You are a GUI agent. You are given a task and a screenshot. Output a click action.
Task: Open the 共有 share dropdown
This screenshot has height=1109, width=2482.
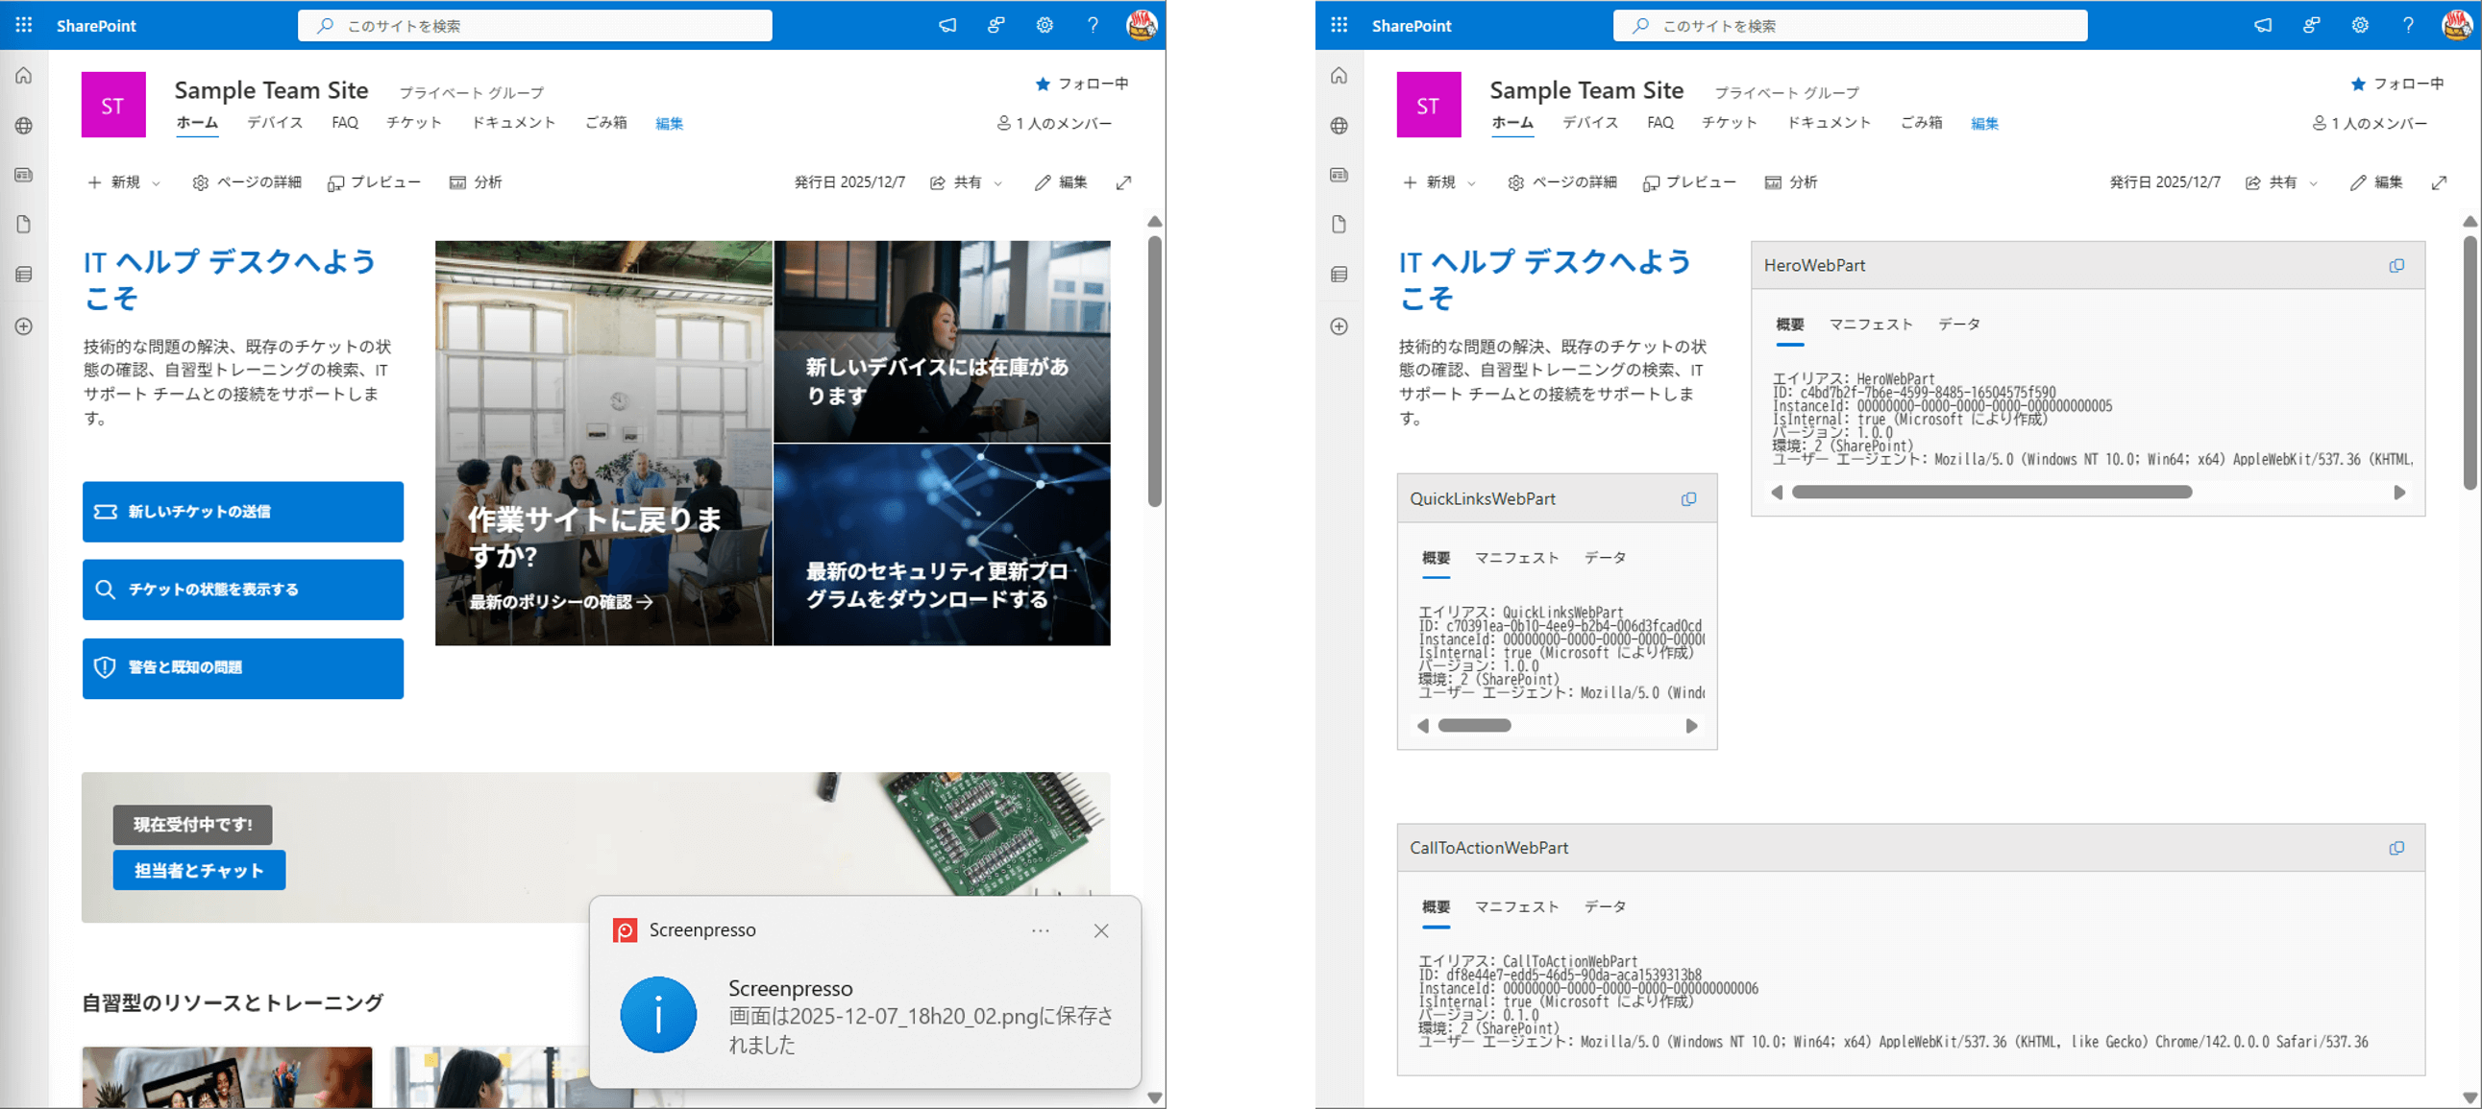[967, 181]
